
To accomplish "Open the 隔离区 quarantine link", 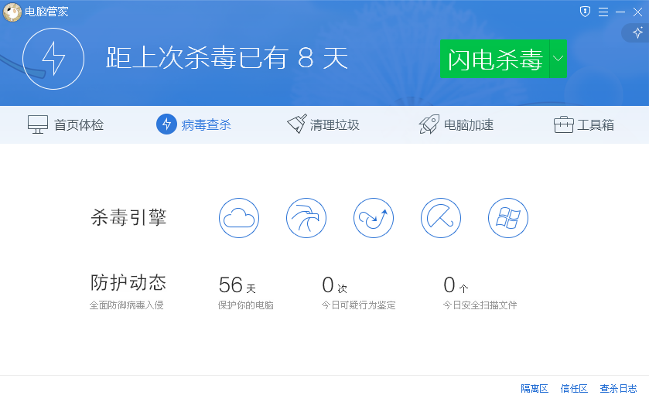I will point(534,388).
